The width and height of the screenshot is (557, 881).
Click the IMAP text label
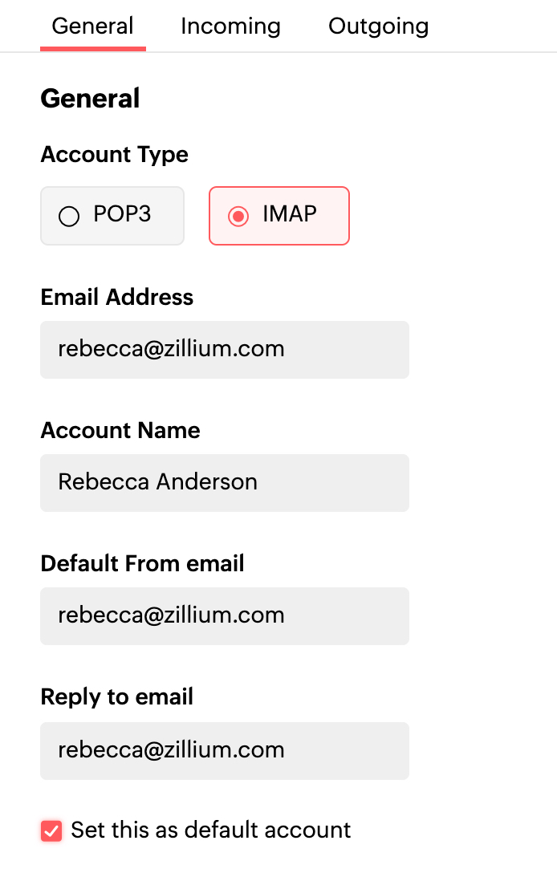click(x=289, y=214)
